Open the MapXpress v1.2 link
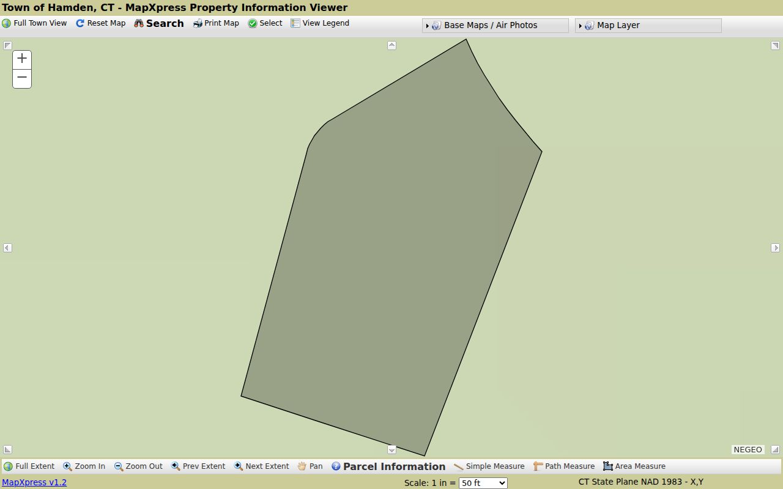783x489 pixels. 34,482
